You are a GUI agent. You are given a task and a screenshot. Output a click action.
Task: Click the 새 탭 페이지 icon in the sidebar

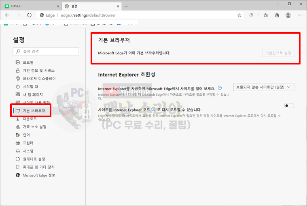(x=18, y=94)
